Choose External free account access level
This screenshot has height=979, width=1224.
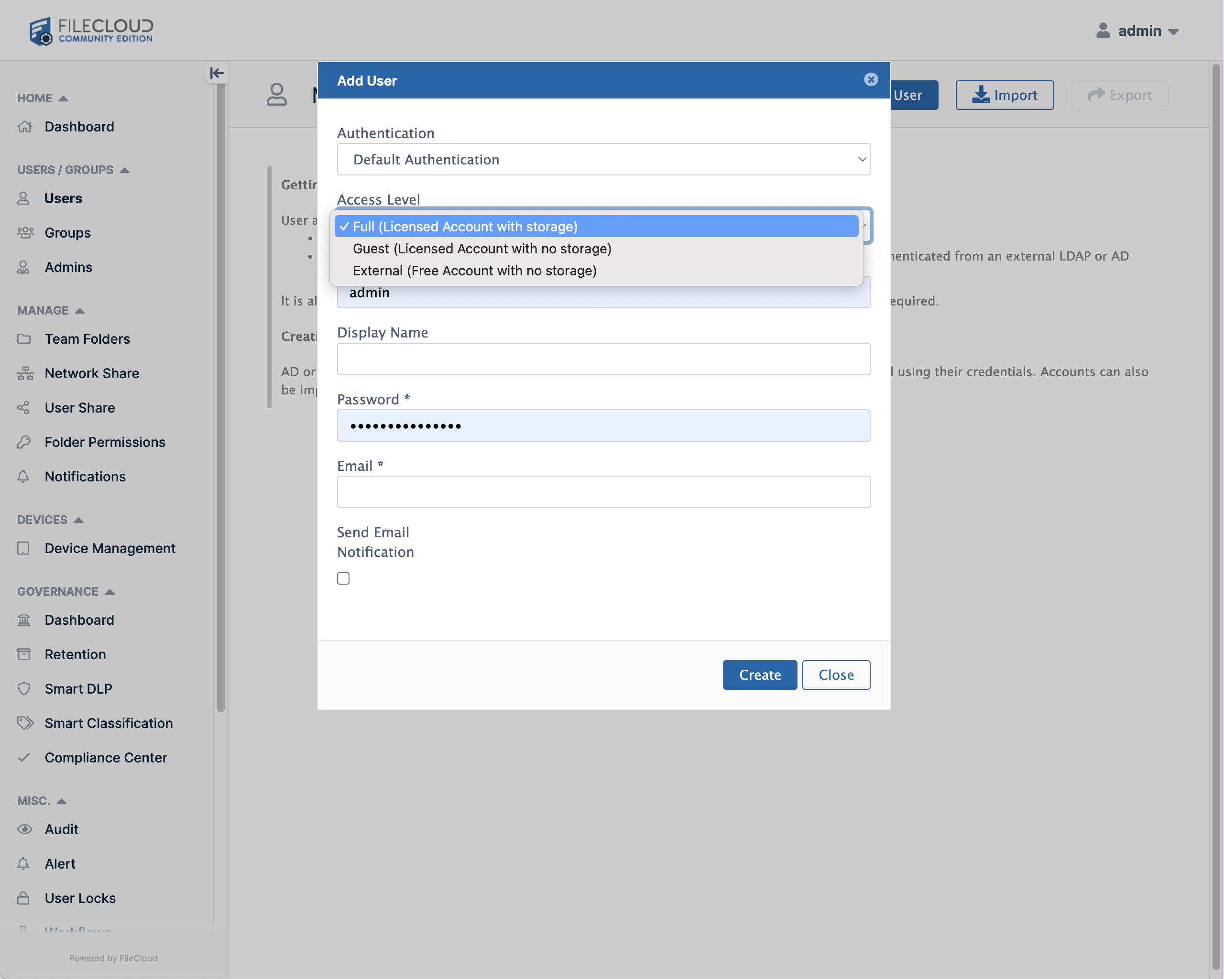pos(475,271)
